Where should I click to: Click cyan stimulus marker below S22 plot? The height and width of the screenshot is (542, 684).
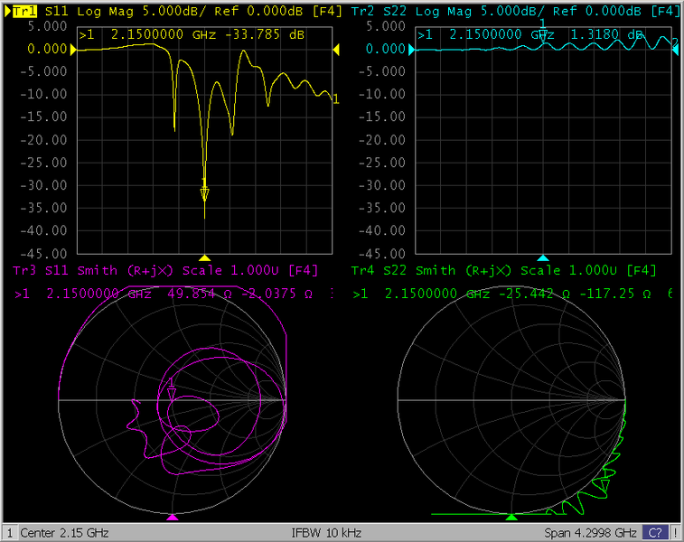pyautogui.click(x=543, y=257)
